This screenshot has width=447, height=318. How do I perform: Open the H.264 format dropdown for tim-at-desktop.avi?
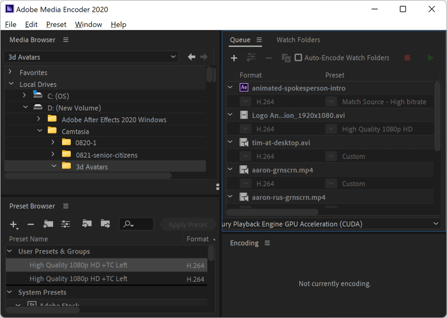tap(245, 156)
